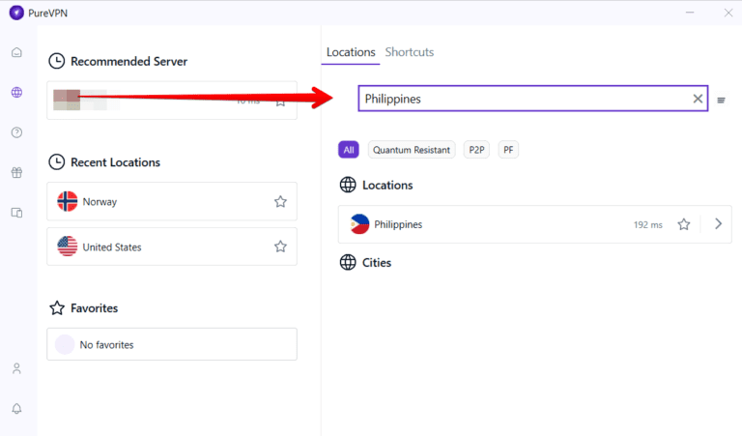
Task: Open the sort filter icon beside search
Action: pyautogui.click(x=721, y=100)
